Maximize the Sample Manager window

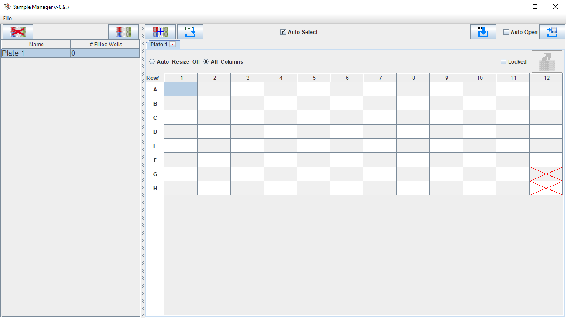(535, 7)
